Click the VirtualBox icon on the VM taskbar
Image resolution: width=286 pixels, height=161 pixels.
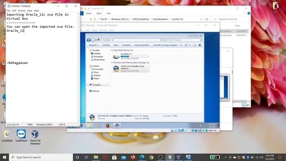coord(117,126)
